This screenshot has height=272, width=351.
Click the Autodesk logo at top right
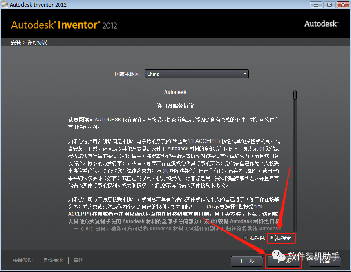(x=321, y=24)
